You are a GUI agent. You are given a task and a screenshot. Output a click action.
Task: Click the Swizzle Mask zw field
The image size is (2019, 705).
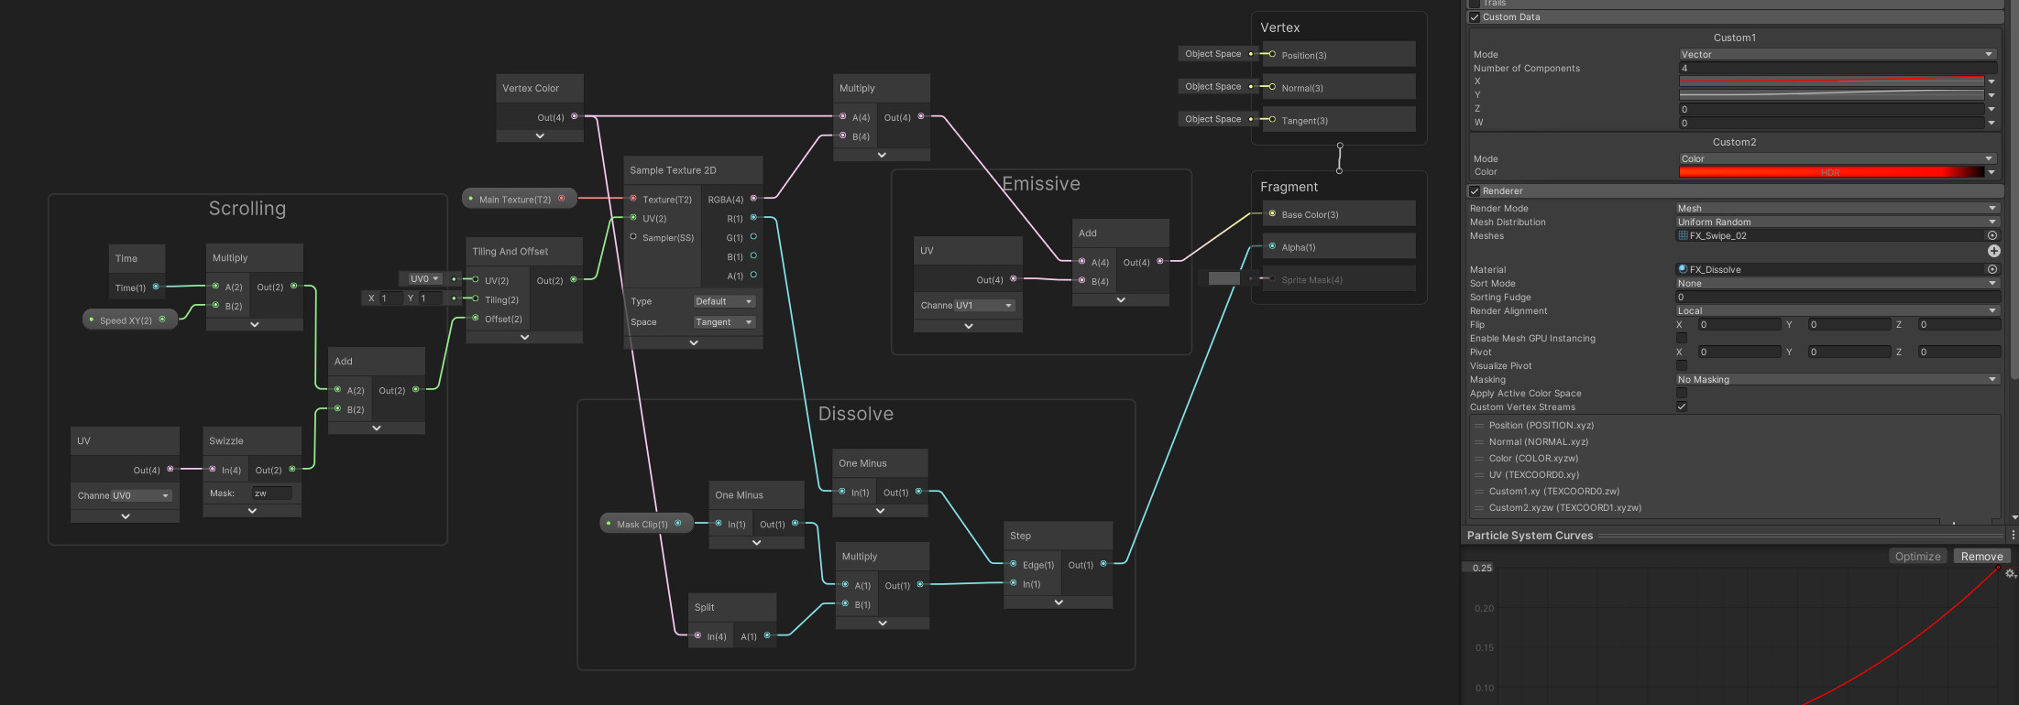tap(272, 493)
